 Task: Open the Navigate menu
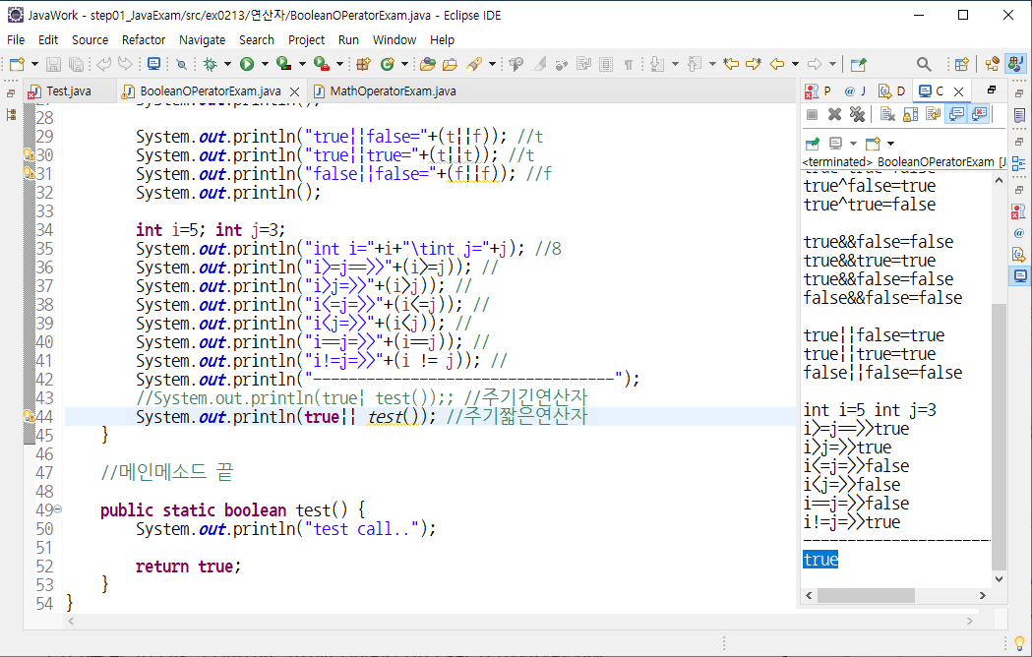202,39
